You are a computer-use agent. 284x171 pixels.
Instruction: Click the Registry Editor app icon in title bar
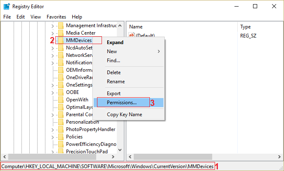6,6
